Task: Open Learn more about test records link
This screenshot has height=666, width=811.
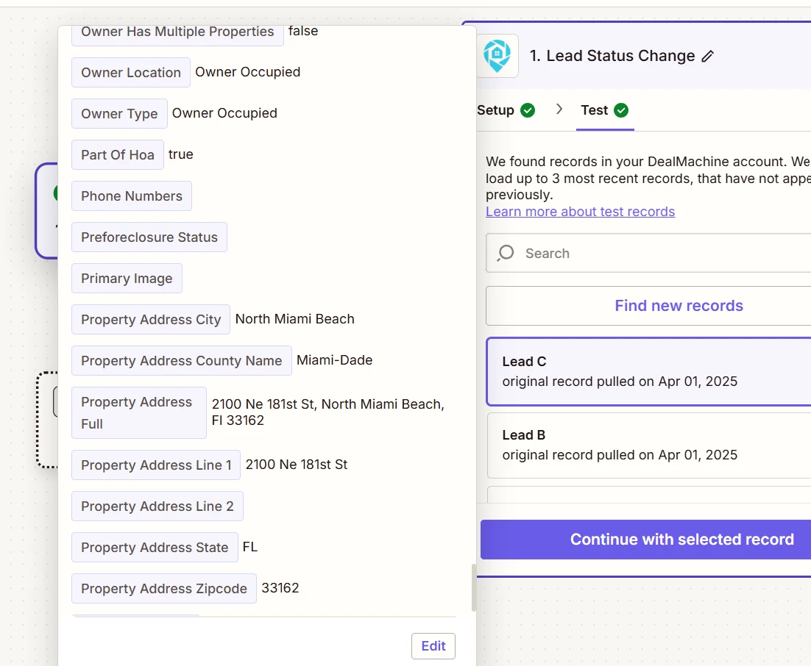Action: click(580, 211)
